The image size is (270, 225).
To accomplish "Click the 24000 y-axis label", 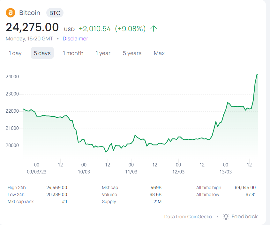I will [x=12, y=77].
